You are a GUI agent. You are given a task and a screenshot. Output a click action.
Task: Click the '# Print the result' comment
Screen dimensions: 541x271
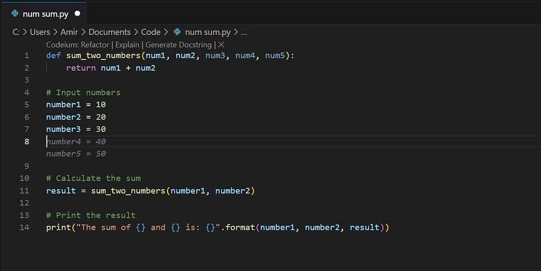pos(91,215)
